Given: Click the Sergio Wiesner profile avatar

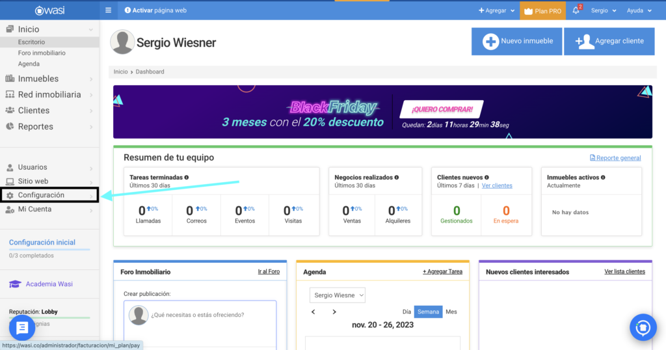Looking at the screenshot, I should (122, 42).
